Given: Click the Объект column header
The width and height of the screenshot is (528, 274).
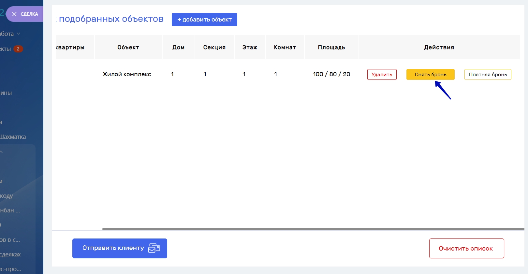Looking at the screenshot, I should pyautogui.click(x=128, y=47).
